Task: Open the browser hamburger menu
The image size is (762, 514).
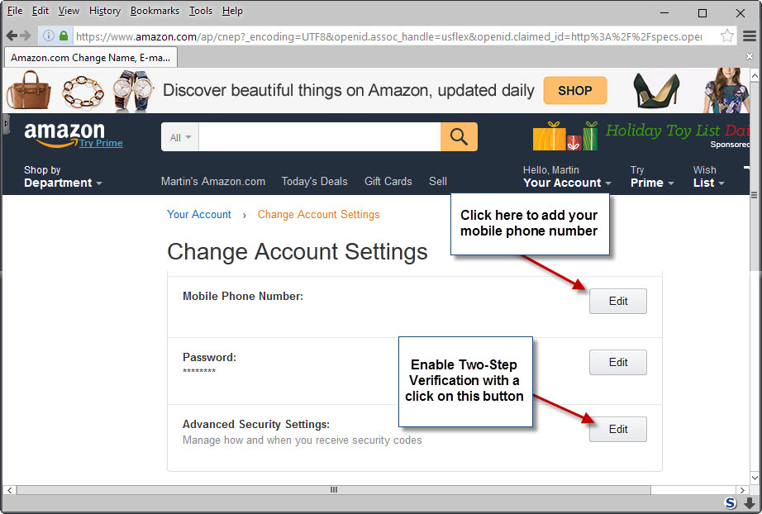Action: pyautogui.click(x=750, y=36)
